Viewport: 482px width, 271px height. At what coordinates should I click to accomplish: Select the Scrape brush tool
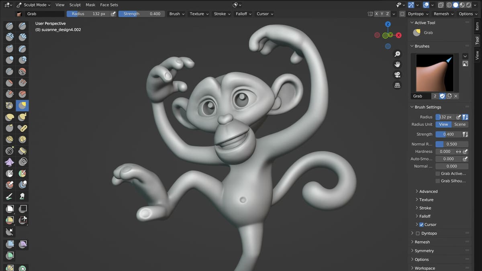pyautogui.click(x=10, y=94)
